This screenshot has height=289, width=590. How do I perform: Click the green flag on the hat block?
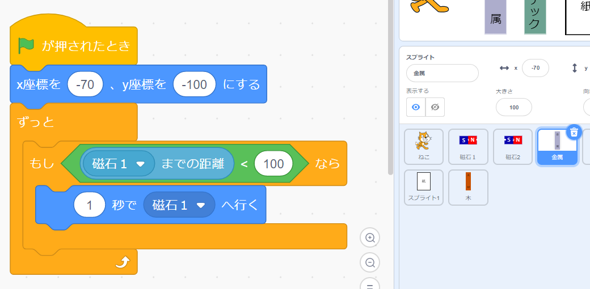26,45
